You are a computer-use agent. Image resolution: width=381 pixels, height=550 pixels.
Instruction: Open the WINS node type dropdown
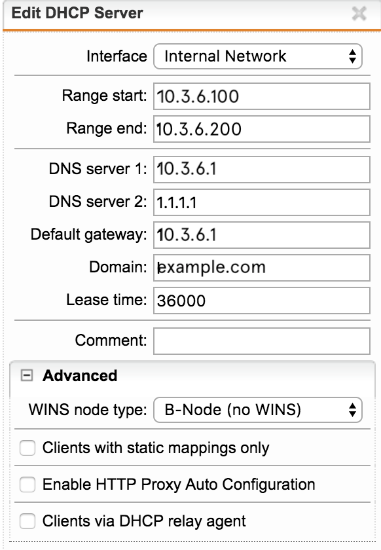(x=258, y=410)
